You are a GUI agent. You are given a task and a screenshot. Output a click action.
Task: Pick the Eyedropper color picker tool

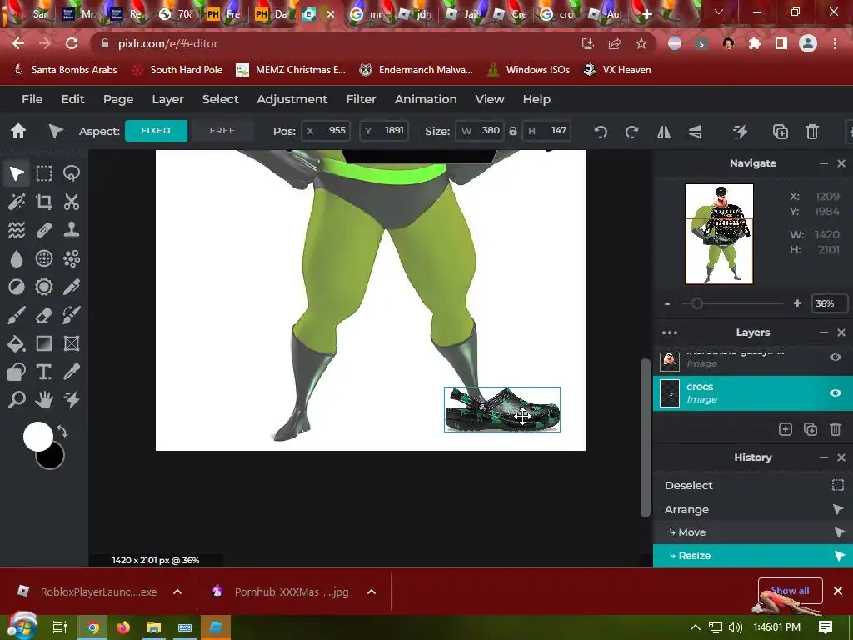tap(72, 372)
